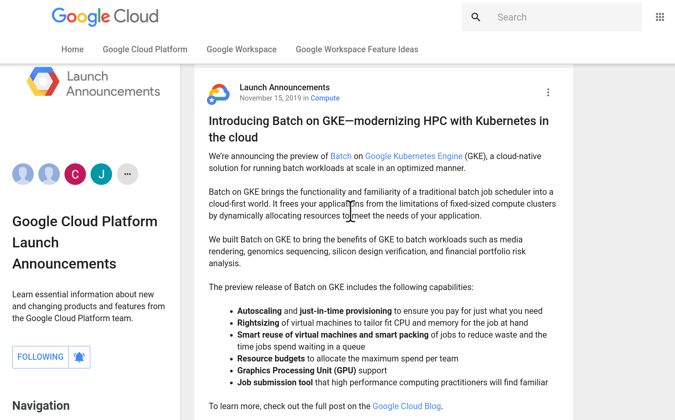Open the Batch link in the post
The width and height of the screenshot is (675, 420).
[x=341, y=156]
